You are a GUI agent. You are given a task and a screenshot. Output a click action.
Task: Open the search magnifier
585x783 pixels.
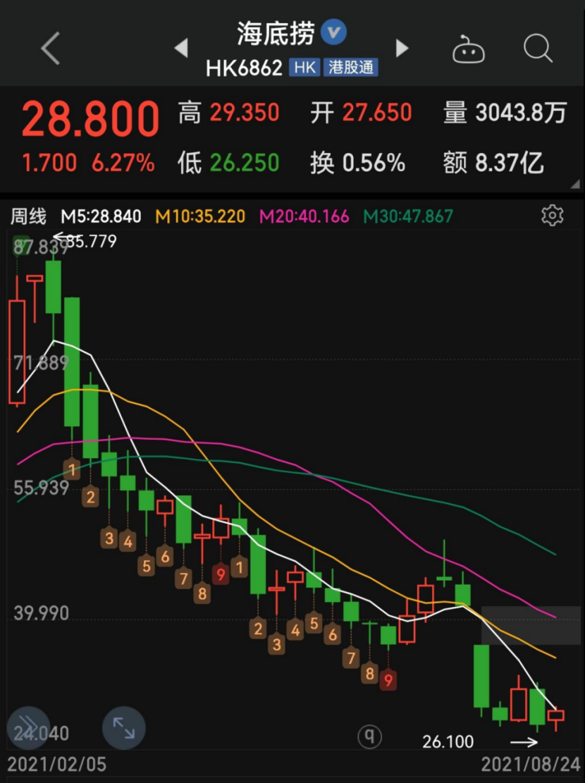(x=538, y=49)
